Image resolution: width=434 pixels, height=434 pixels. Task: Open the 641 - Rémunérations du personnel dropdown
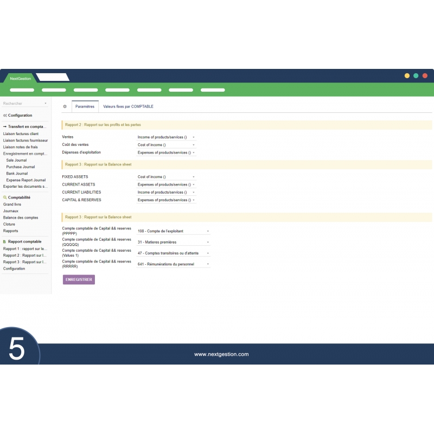[x=173, y=264]
